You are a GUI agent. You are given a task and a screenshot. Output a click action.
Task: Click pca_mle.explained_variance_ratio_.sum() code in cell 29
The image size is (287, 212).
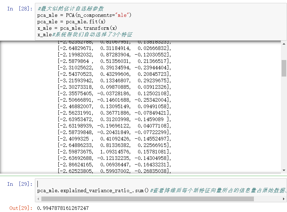(93, 190)
